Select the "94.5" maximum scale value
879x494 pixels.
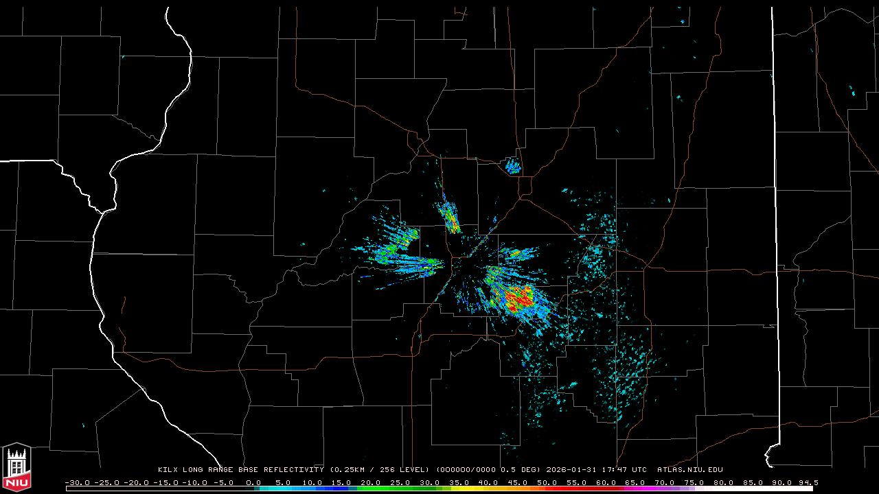click(x=808, y=482)
